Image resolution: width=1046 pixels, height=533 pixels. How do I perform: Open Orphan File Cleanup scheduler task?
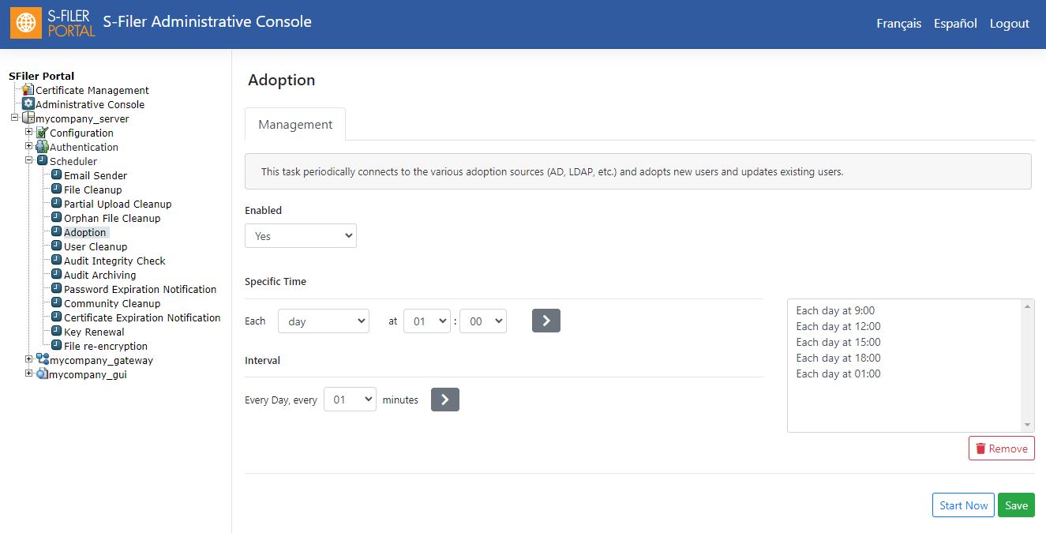[112, 218]
